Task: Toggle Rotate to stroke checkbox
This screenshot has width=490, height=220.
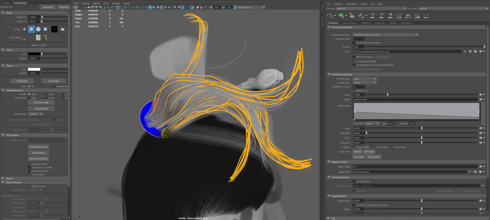Action: click(29, 45)
